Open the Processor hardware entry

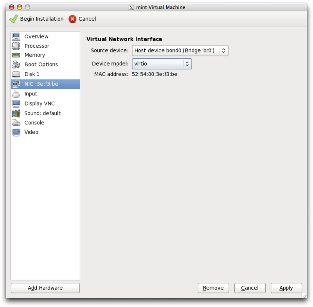click(x=45, y=46)
